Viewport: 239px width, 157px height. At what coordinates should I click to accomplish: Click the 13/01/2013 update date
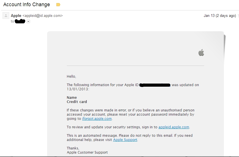[x=77, y=89]
